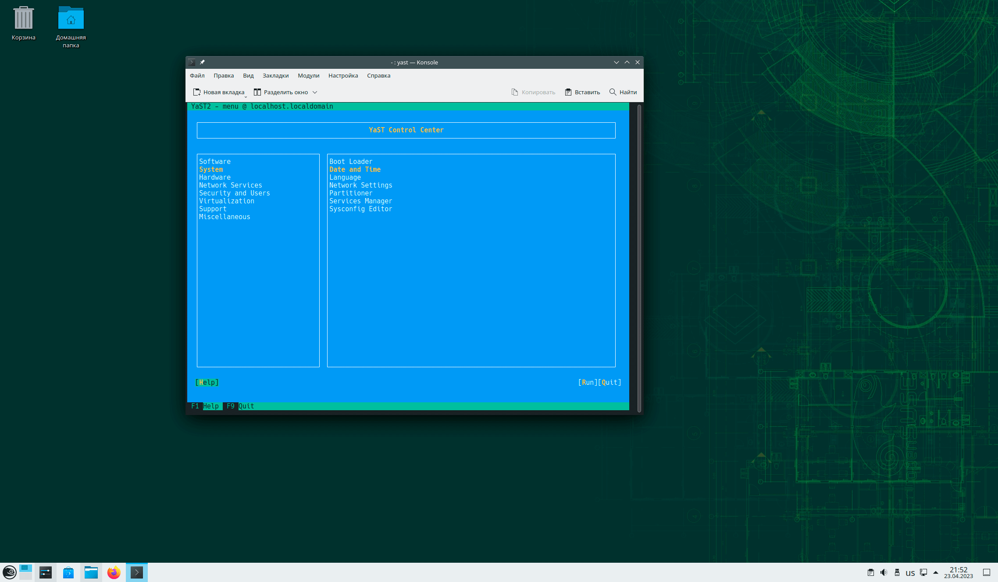Open the Файл menu

[x=197, y=75]
